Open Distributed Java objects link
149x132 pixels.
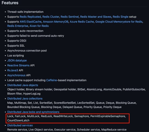pos(22,85)
